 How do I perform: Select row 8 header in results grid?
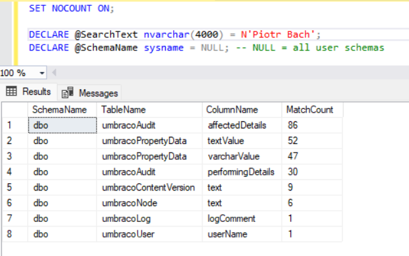pos(15,234)
